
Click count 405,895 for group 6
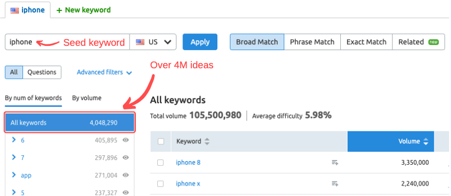[106, 140]
